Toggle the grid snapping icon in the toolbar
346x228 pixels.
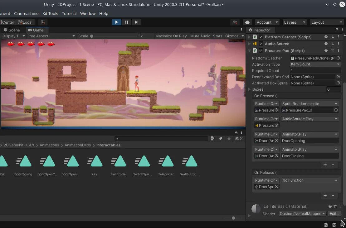pyautogui.click(x=43, y=22)
